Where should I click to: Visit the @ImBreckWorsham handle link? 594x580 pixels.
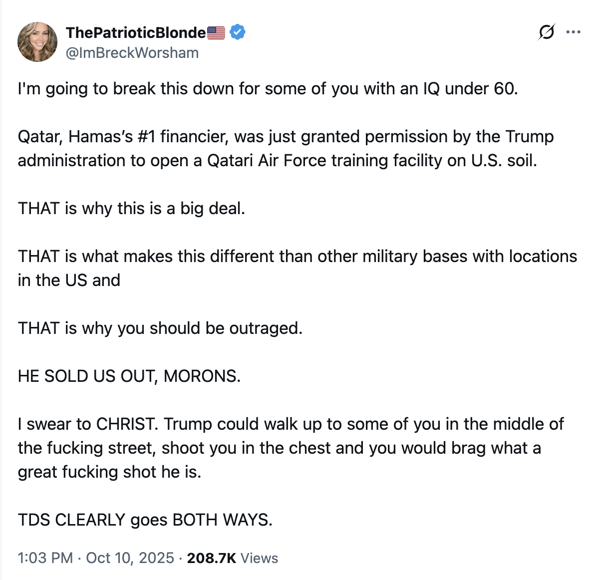point(132,53)
